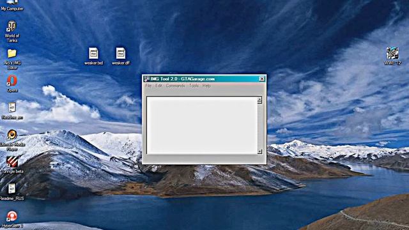
Task: Close the IMG Tool window
Action: (x=262, y=79)
